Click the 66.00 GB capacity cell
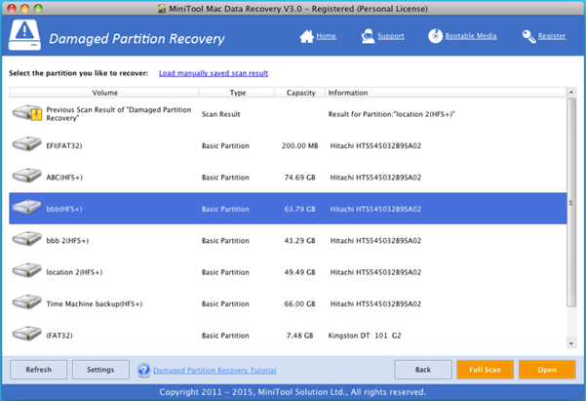 pos(299,303)
